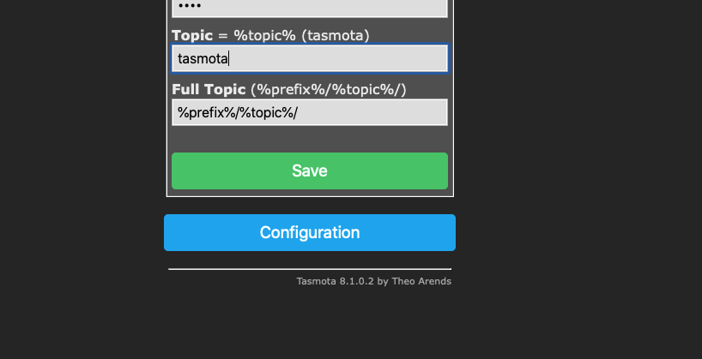
Task: Click the Tasmota 8.1.0.2 footer link
Action: click(x=335, y=281)
